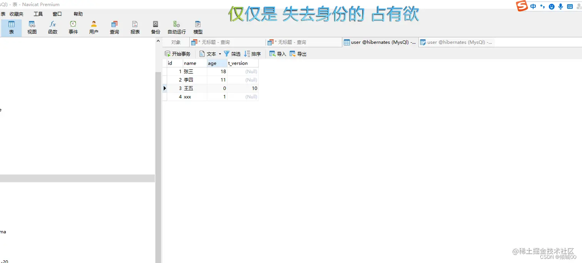Open the 报表 (Reports) icon
Image resolution: width=582 pixels, height=263 pixels.
tap(135, 26)
